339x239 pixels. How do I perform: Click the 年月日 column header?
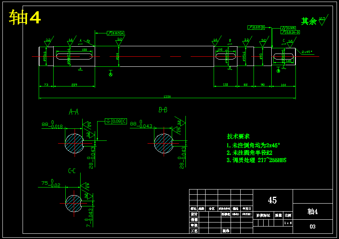(247, 208)
